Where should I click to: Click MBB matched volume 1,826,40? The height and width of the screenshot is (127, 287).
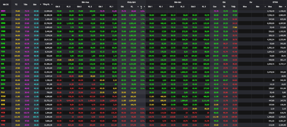tap(132, 23)
